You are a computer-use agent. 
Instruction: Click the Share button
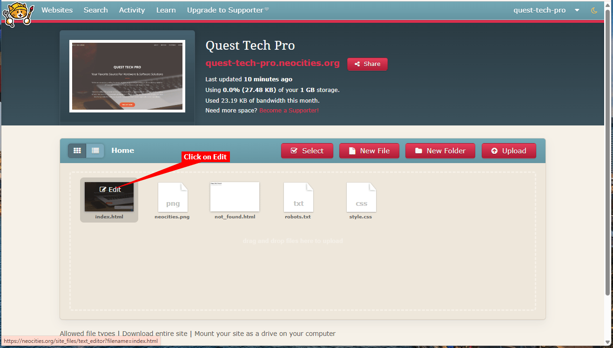(367, 64)
